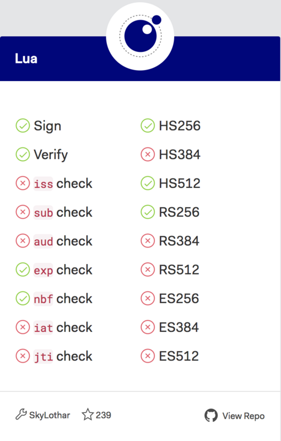
Task: Click the GitHub octocat icon
Action: (211, 416)
